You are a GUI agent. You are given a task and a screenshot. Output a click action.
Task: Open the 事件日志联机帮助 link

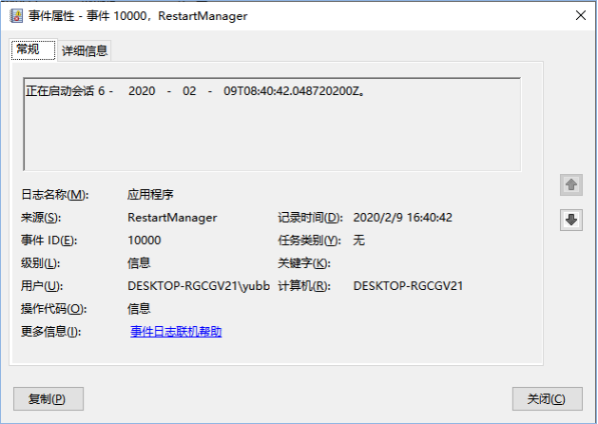click(176, 332)
